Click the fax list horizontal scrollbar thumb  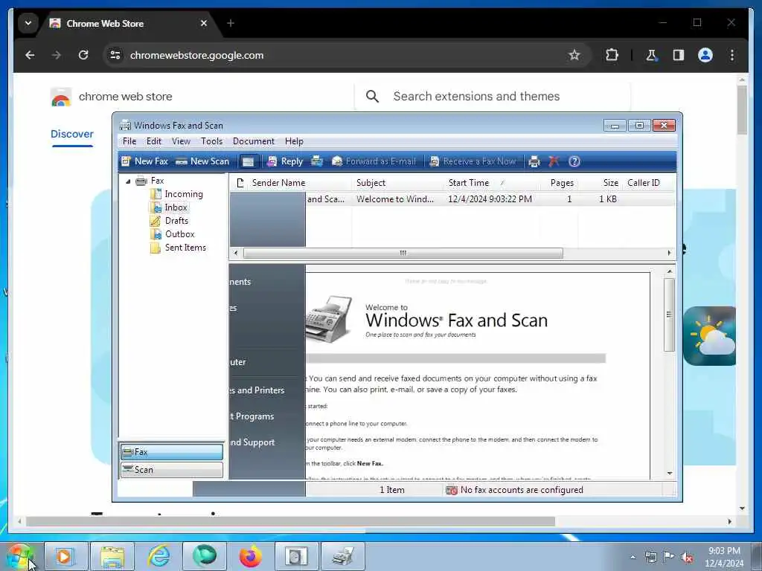pyautogui.click(x=403, y=253)
